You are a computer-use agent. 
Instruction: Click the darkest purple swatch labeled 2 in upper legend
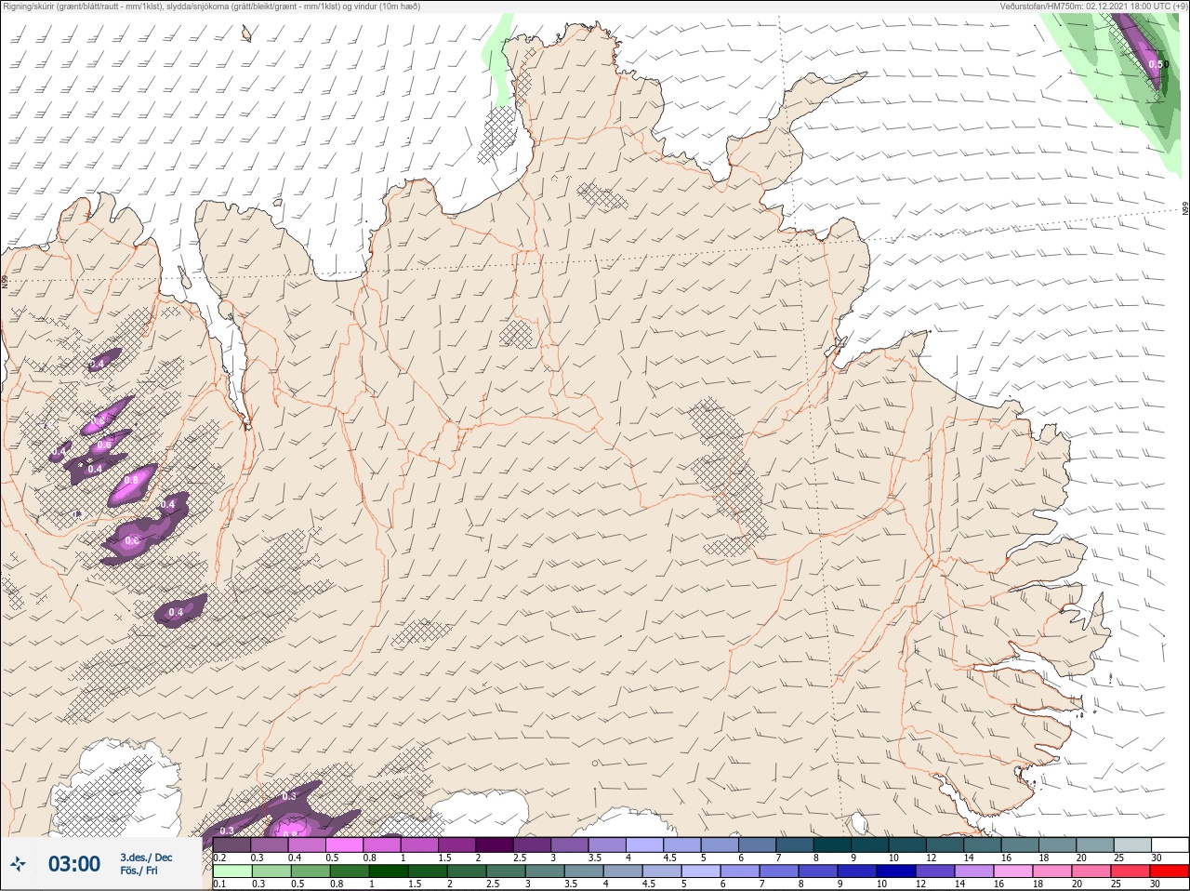(x=495, y=844)
